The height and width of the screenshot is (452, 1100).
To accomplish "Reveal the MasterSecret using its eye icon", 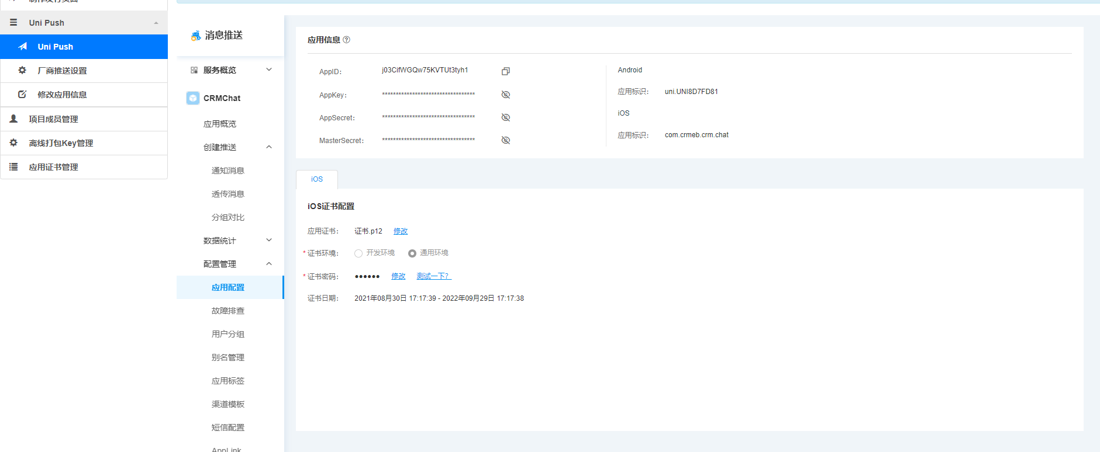I will (506, 140).
